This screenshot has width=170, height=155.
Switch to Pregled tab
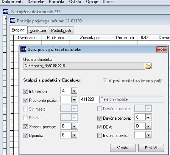pyautogui.click(x=18, y=30)
